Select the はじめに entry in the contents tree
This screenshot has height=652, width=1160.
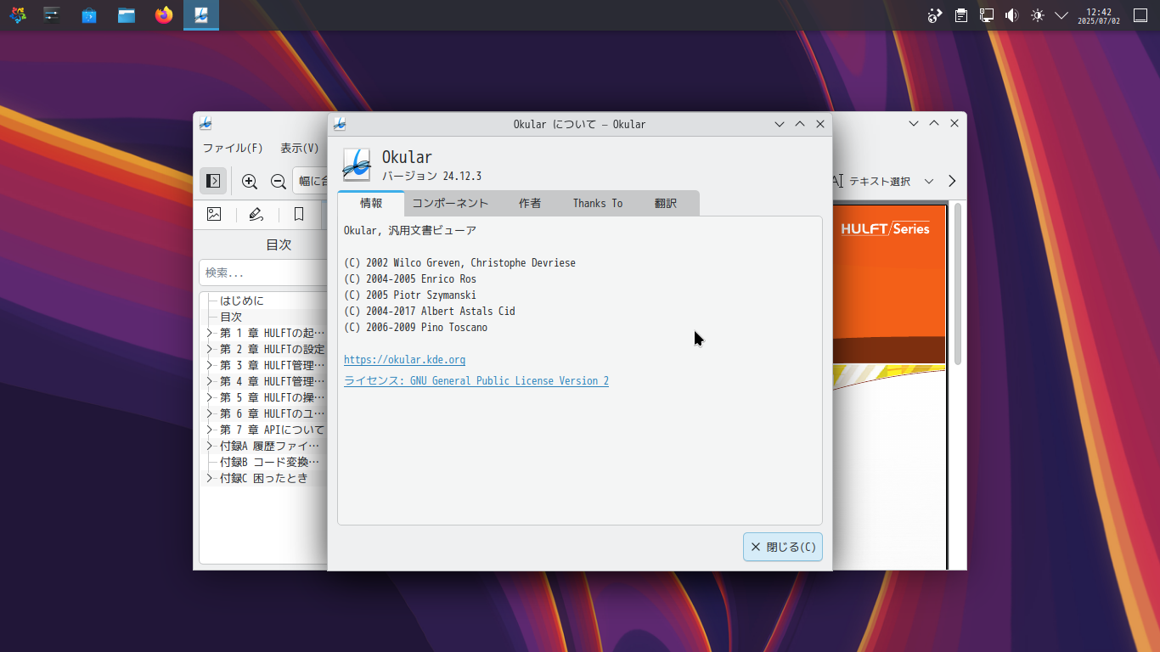242,301
